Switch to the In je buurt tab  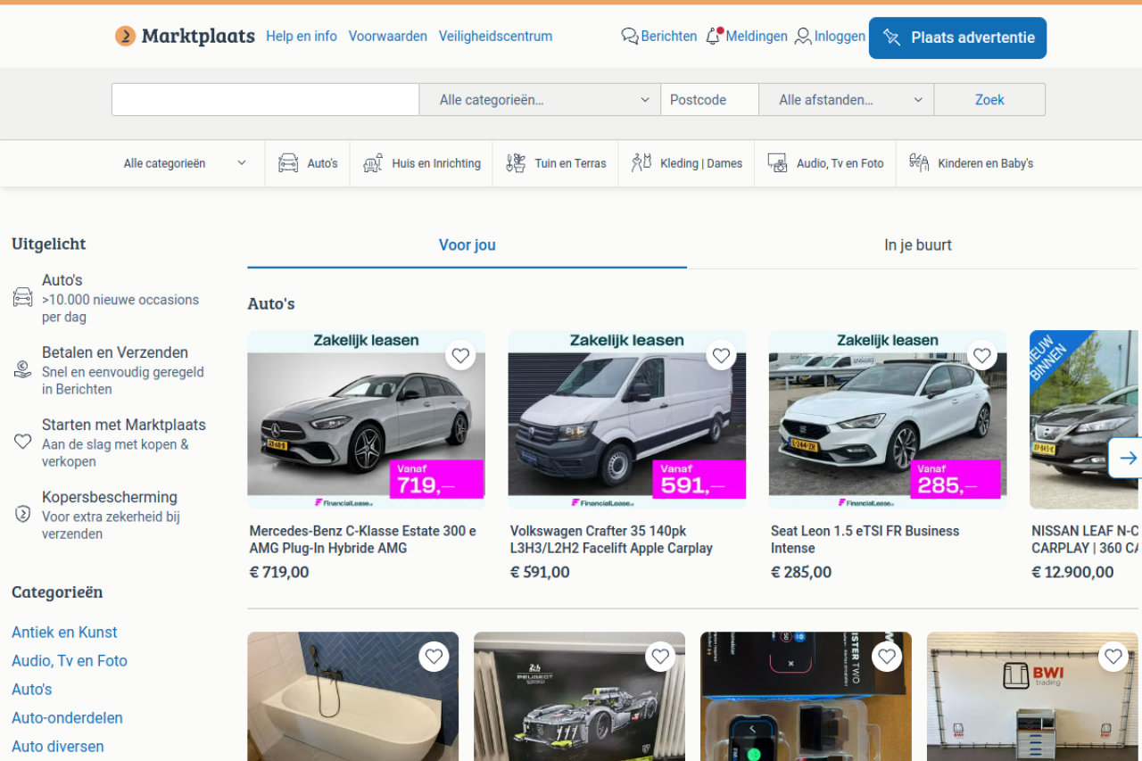click(917, 245)
